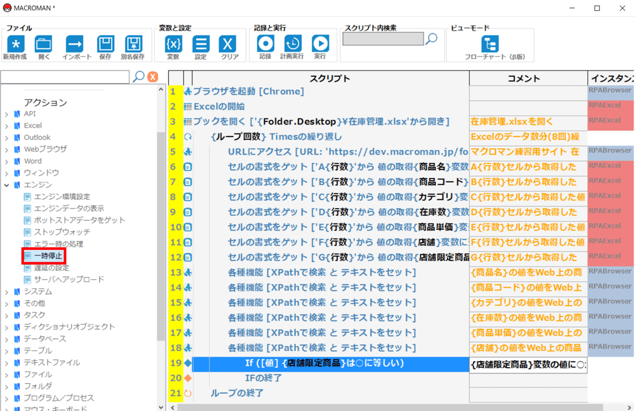Image resolution: width=635 pixels, height=411 pixels.
Task: Expand the Outlook action category
Action: pos(7,137)
